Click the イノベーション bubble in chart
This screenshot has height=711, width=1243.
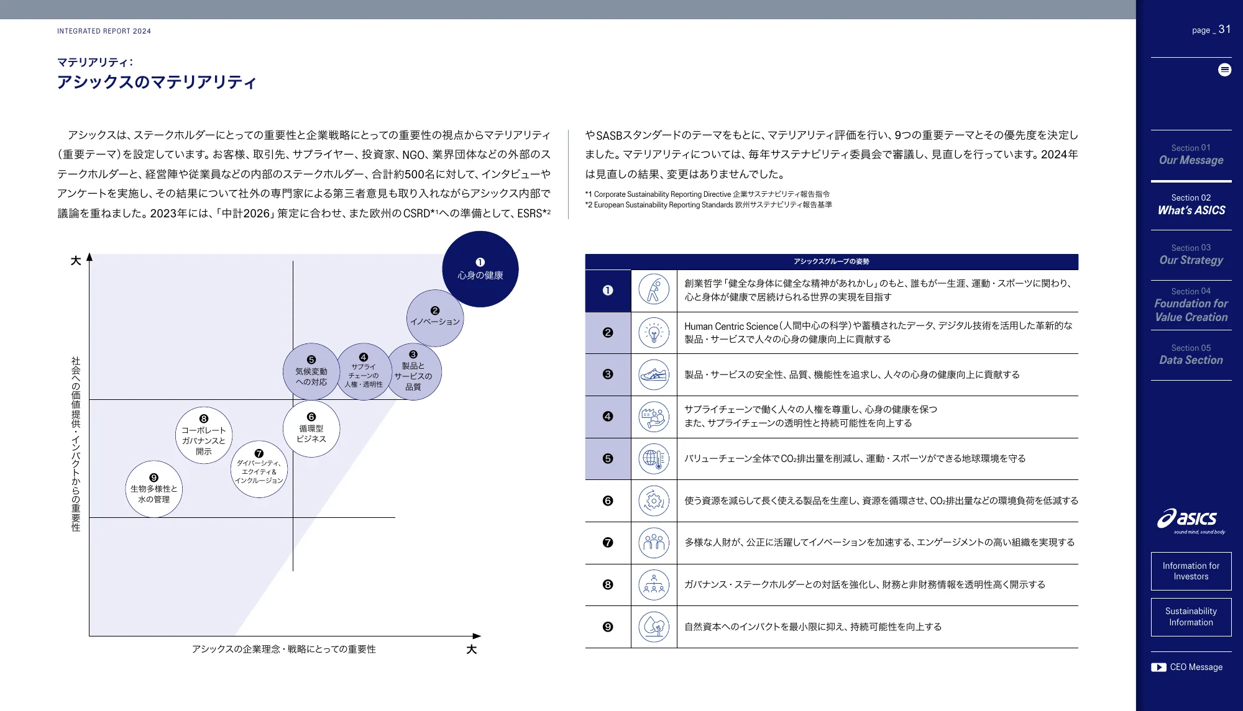[435, 318]
